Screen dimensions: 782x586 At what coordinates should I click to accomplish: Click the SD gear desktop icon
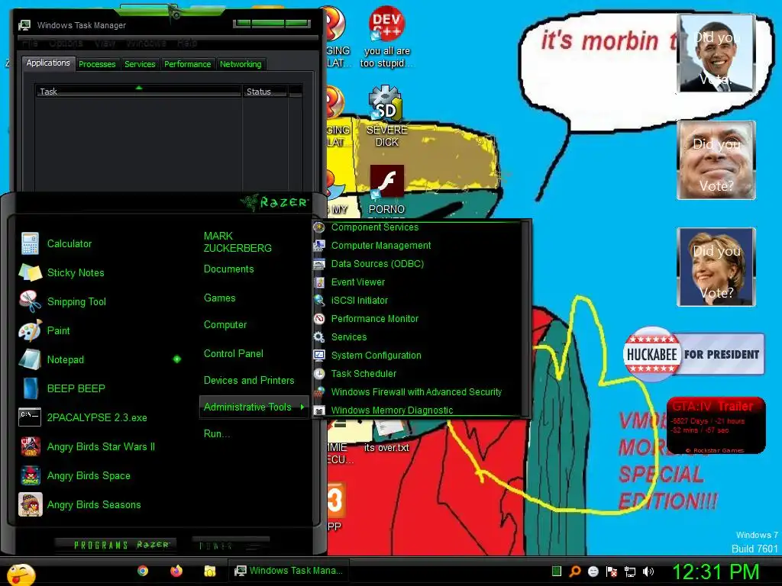point(386,103)
